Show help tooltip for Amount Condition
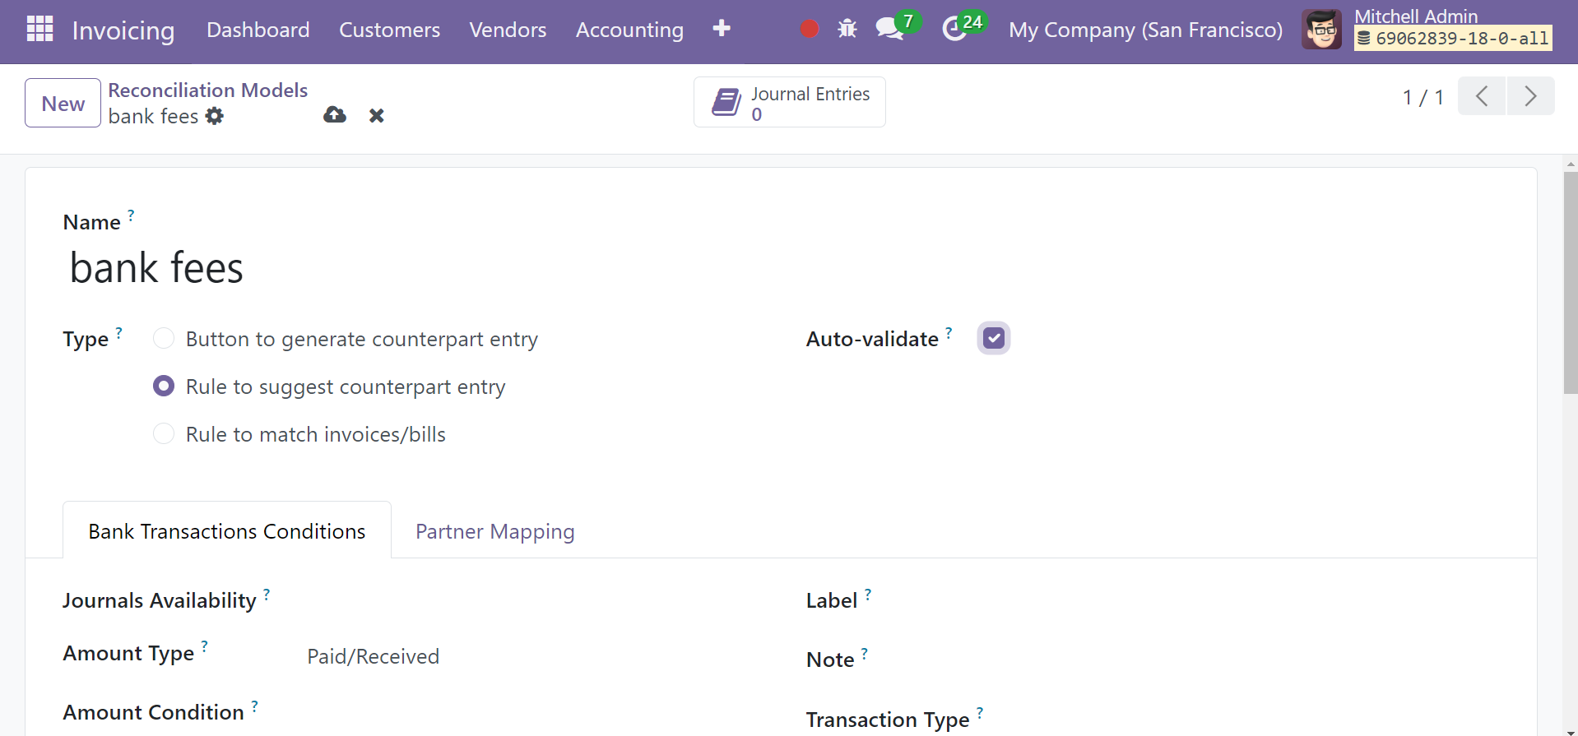This screenshot has width=1578, height=736. [x=255, y=706]
